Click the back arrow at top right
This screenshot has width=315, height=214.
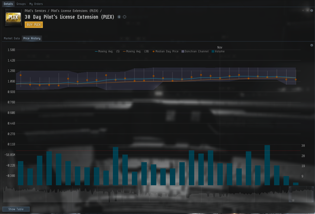tap(303, 11)
